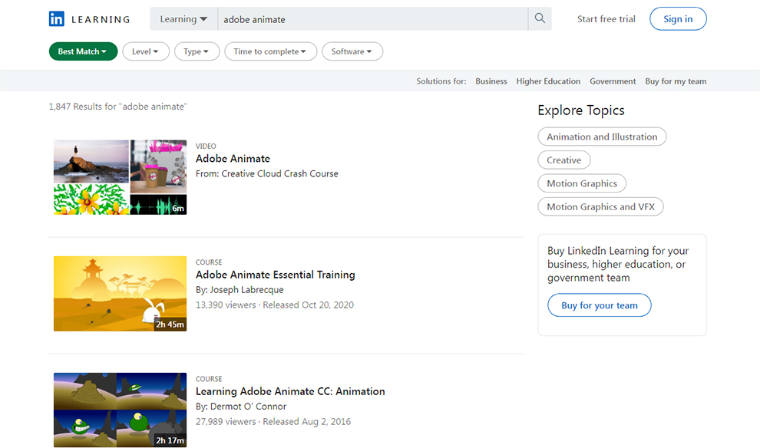
Task: Click '13,390 viewers · Released Oct 20, 2020' text
Action: [275, 305]
